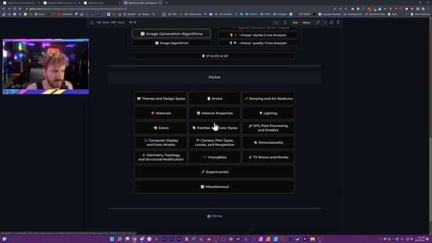Open Themes and Design Styles page
Screen dimensions: 432x243
click(x=161, y=99)
